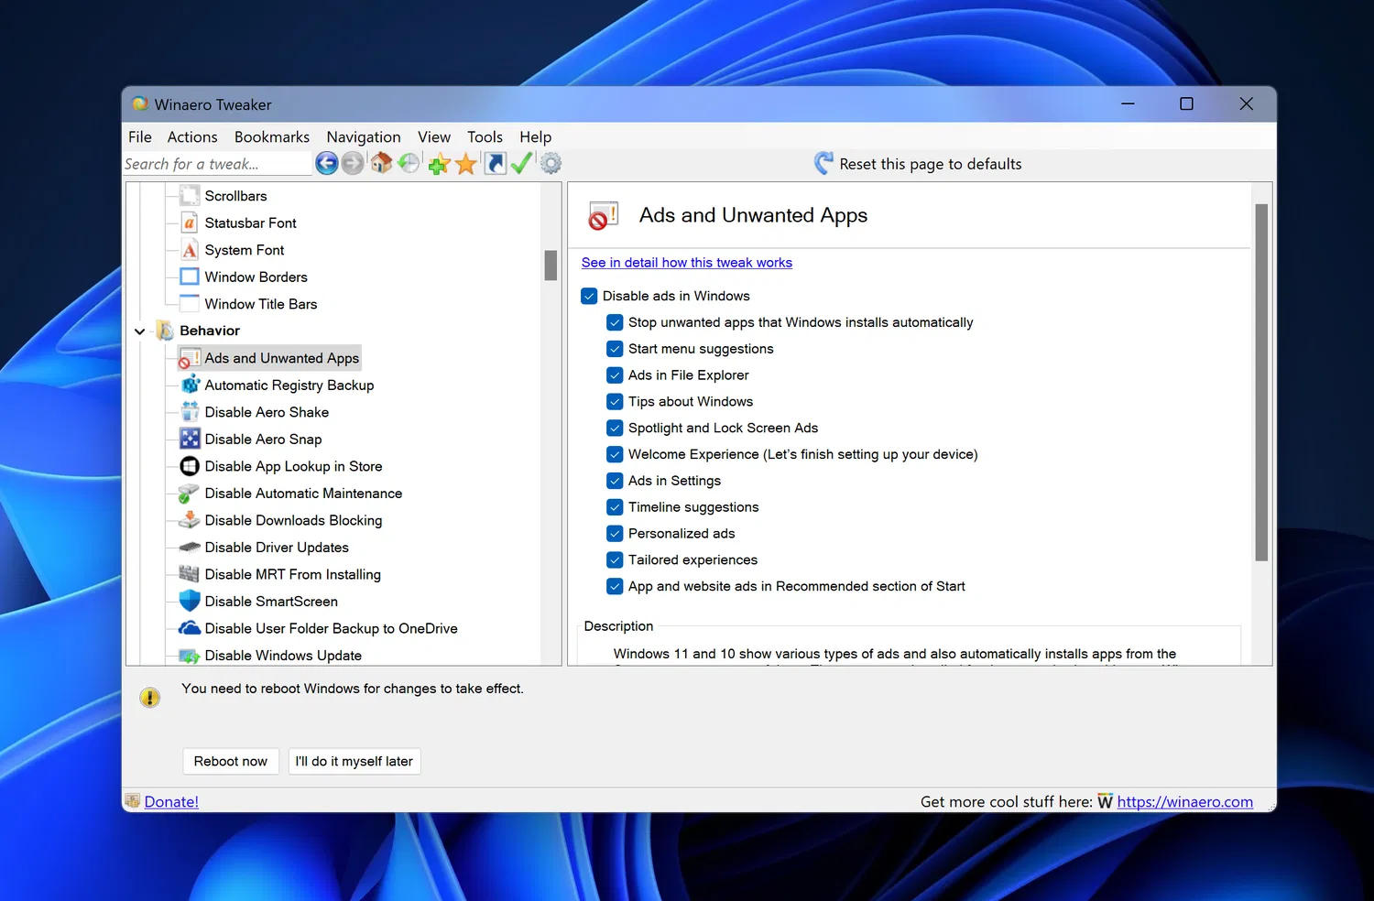The width and height of the screenshot is (1374, 901).
Task: Click the green plus star Add Bookmark icon
Action: [x=439, y=164]
